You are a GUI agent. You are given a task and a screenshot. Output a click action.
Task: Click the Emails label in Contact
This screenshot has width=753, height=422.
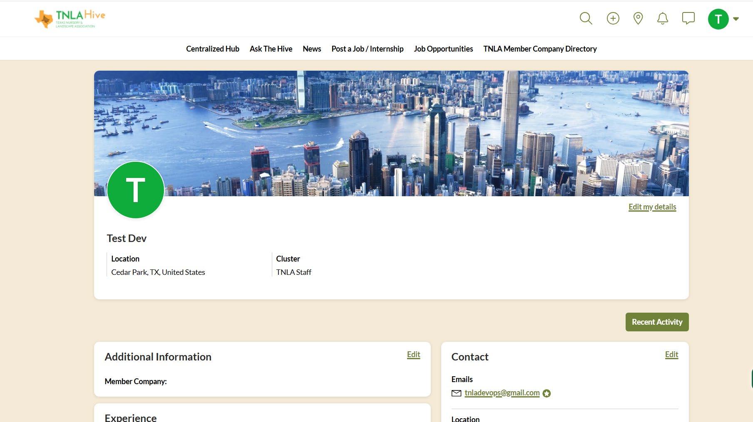(462, 379)
